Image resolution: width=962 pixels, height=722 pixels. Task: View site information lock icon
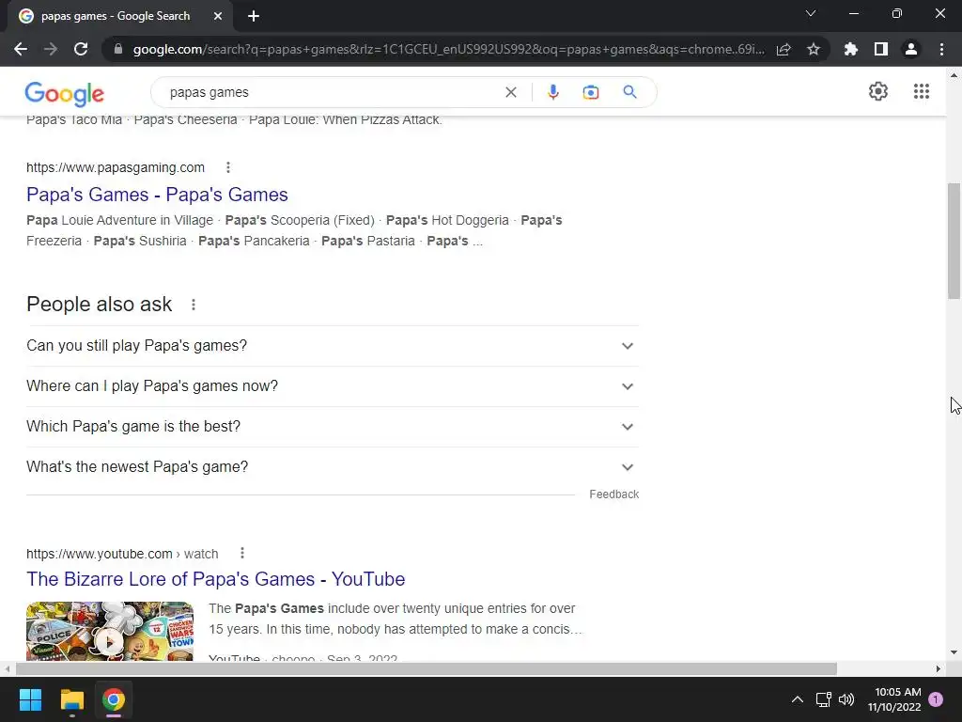[118, 49]
